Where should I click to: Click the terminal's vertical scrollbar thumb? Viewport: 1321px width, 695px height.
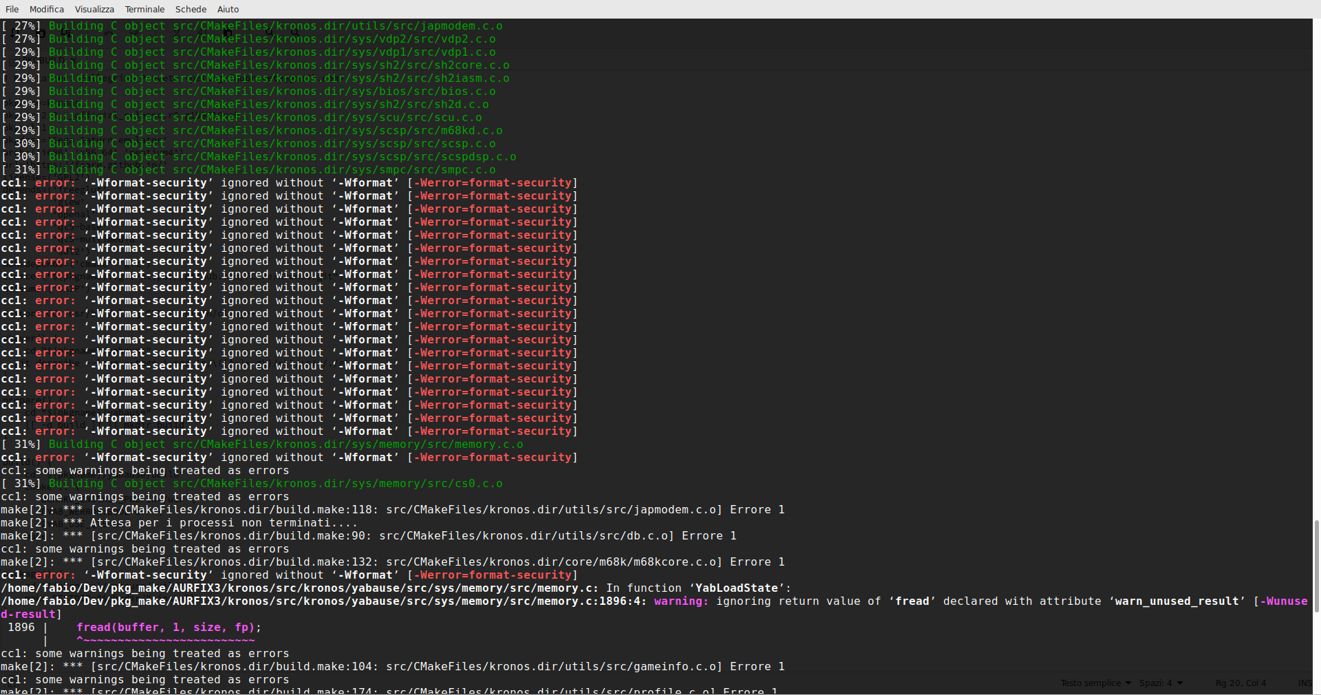click(x=1317, y=566)
